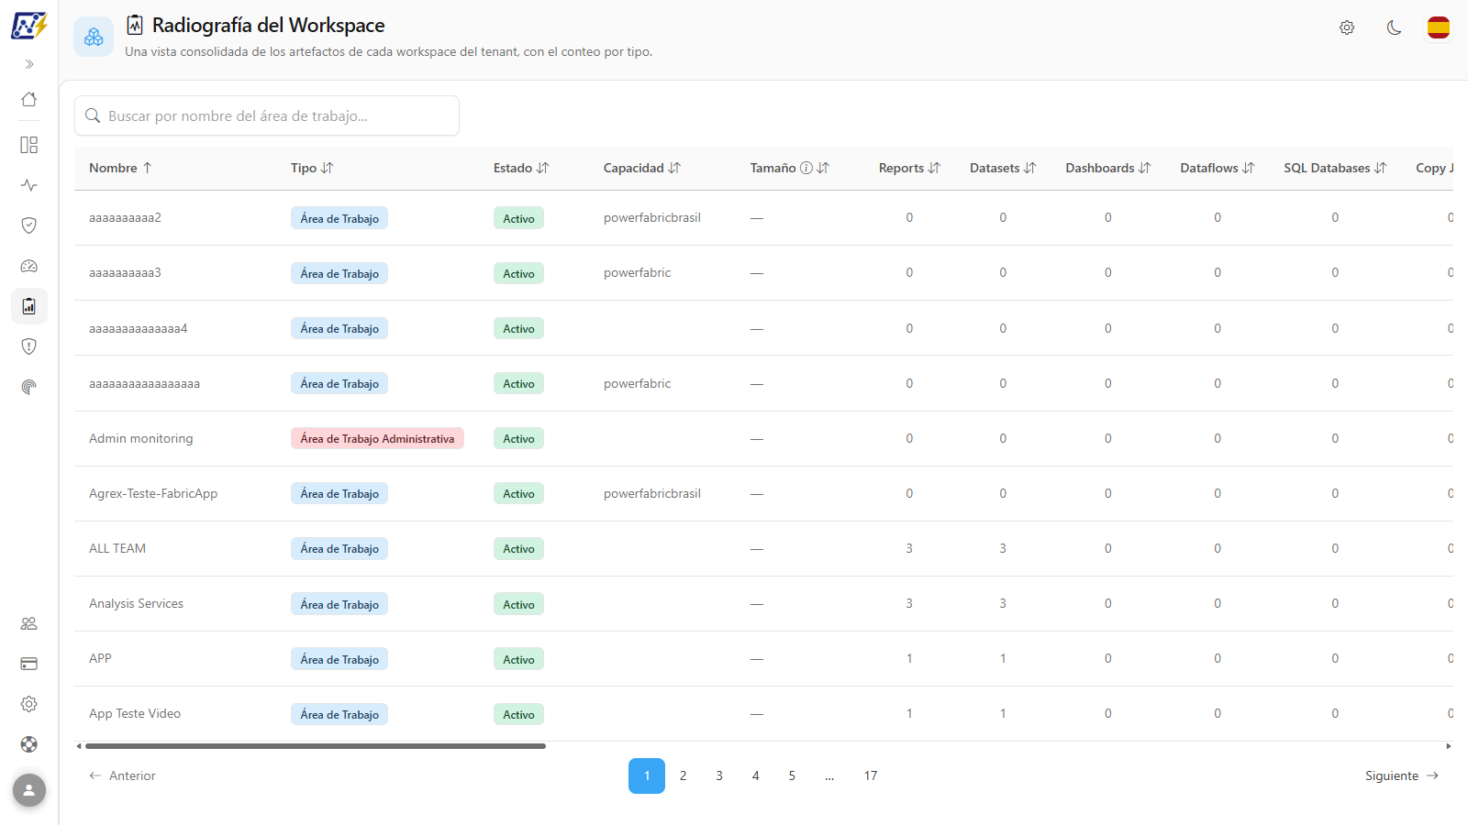Sort table by Dashboards column
Image resolution: width=1468 pixels, height=825 pixels.
click(x=1107, y=168)
